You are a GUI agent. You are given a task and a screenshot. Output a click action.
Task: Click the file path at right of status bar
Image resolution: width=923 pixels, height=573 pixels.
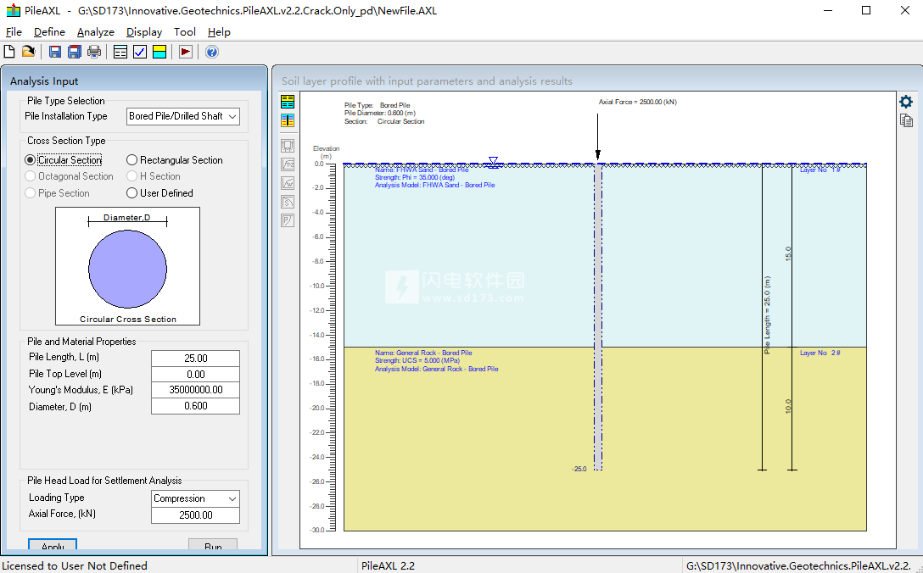(799, 566)
